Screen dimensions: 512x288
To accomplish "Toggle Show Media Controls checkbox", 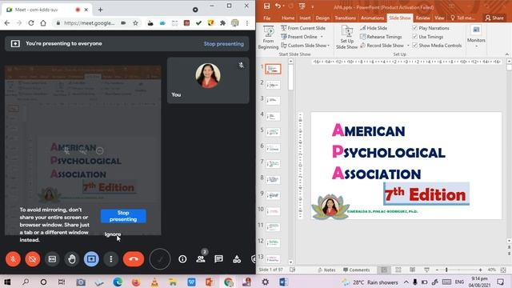I will [414, 46].
